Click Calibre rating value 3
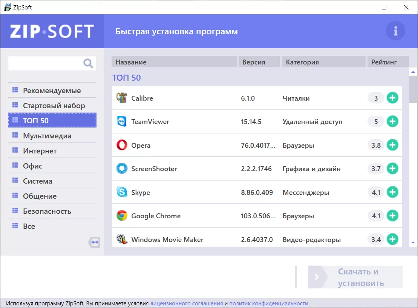Viewport: 418px width, 308px height. tap(376, 98)
